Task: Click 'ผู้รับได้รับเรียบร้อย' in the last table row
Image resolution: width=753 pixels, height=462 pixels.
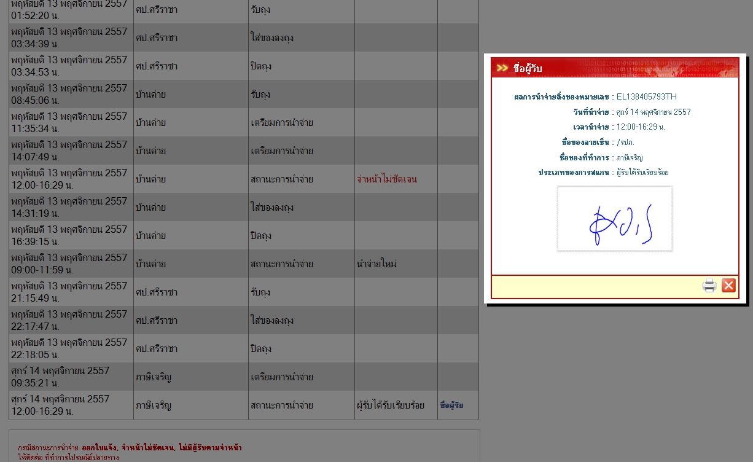Action: 390,405
